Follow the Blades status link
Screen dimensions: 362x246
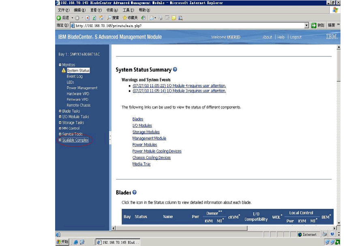pyautogui.click(x=137, y=119)
